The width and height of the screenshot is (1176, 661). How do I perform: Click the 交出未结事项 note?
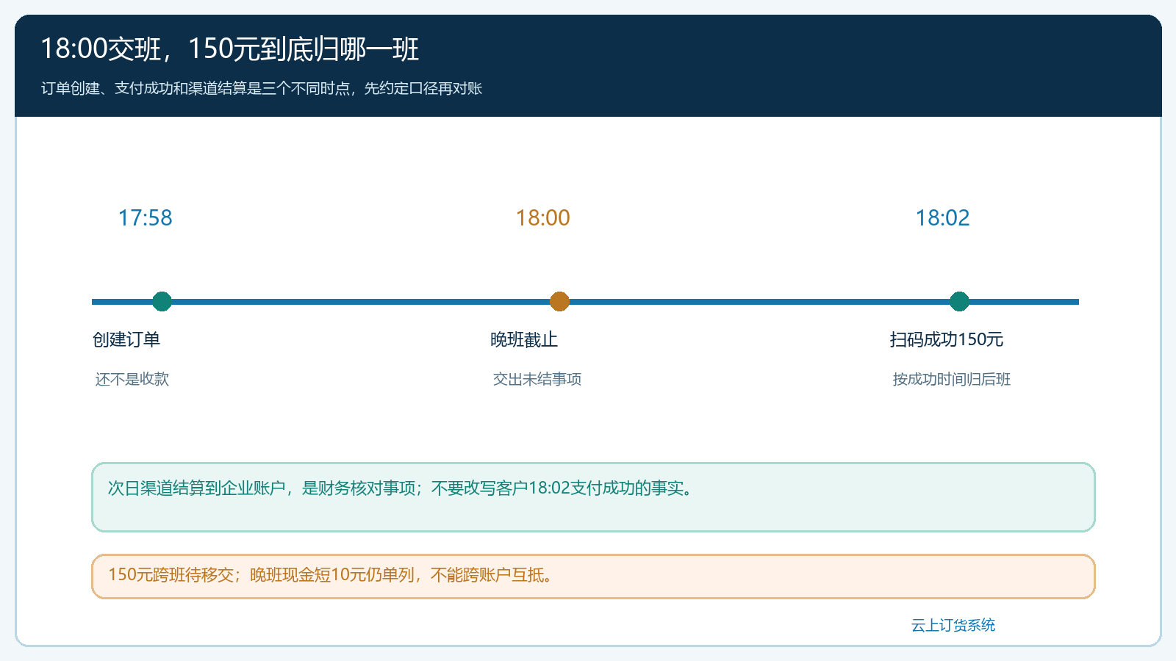[x=537, y=379]
